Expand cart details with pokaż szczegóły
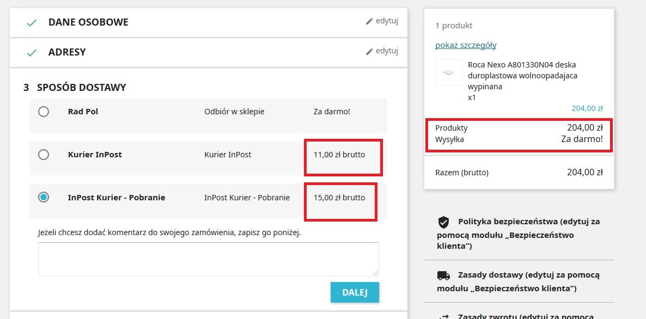 [x=466, y=45]
